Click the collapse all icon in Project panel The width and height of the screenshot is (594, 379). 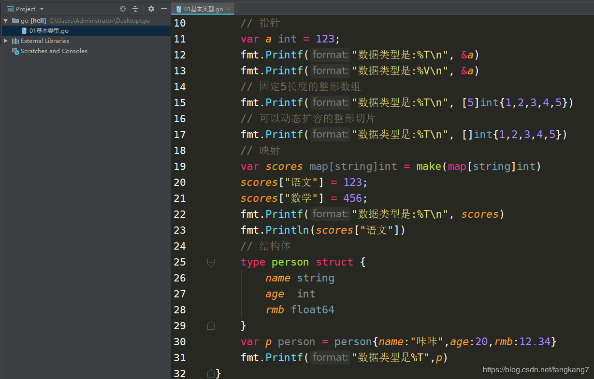(135, 9)
